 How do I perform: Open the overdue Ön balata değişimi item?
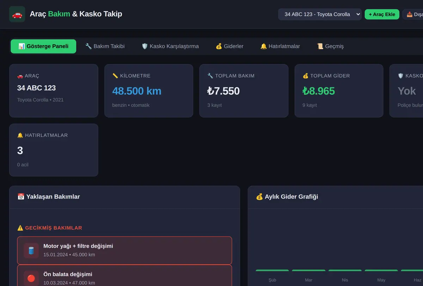pyautogui.click(x=124, y=275)
